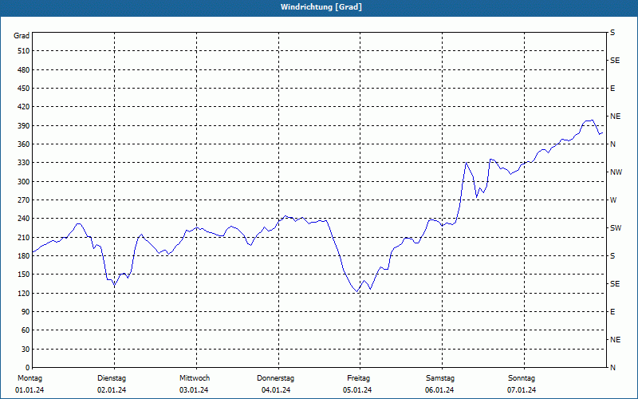Click the "Freitag" day label
The image size is (638, 399).
tap(358, 378)
